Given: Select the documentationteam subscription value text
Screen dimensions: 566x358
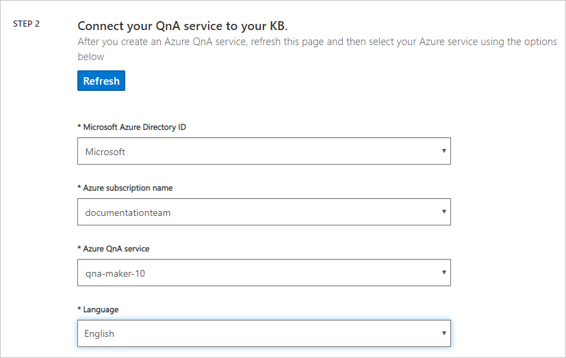Looking at the screenshot, I should [128, 212].
